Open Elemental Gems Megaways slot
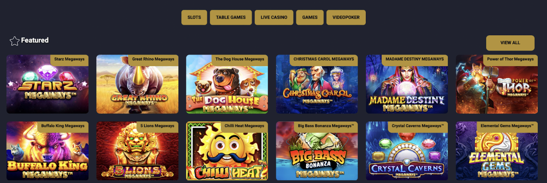The height and width of the screenshot is (183, 547). 497,151
